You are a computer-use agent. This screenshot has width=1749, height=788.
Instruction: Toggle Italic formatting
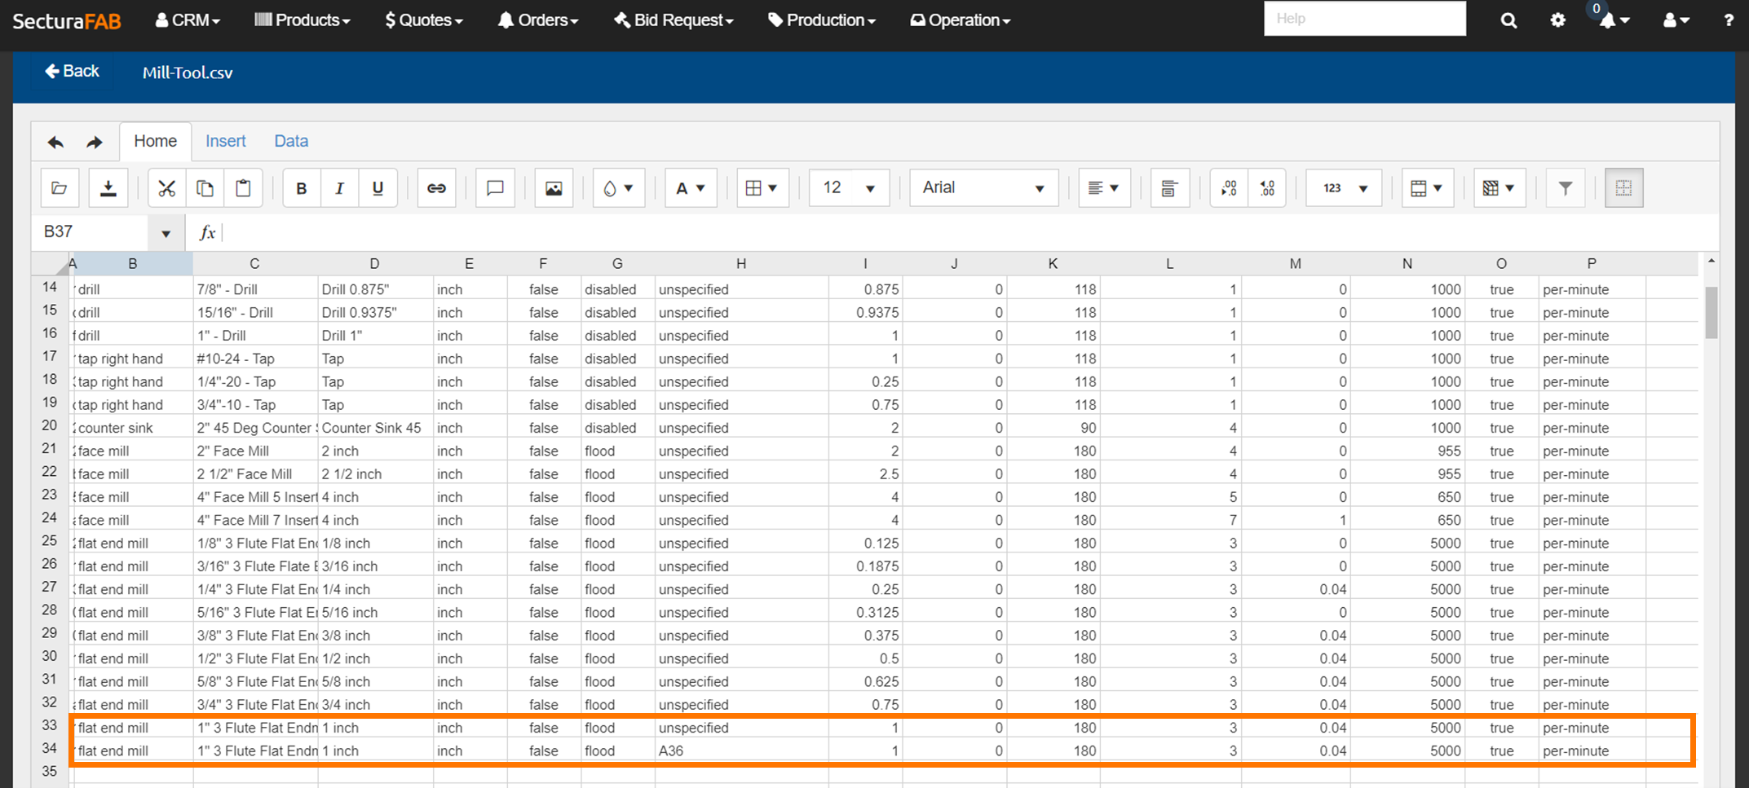point(339,188)
